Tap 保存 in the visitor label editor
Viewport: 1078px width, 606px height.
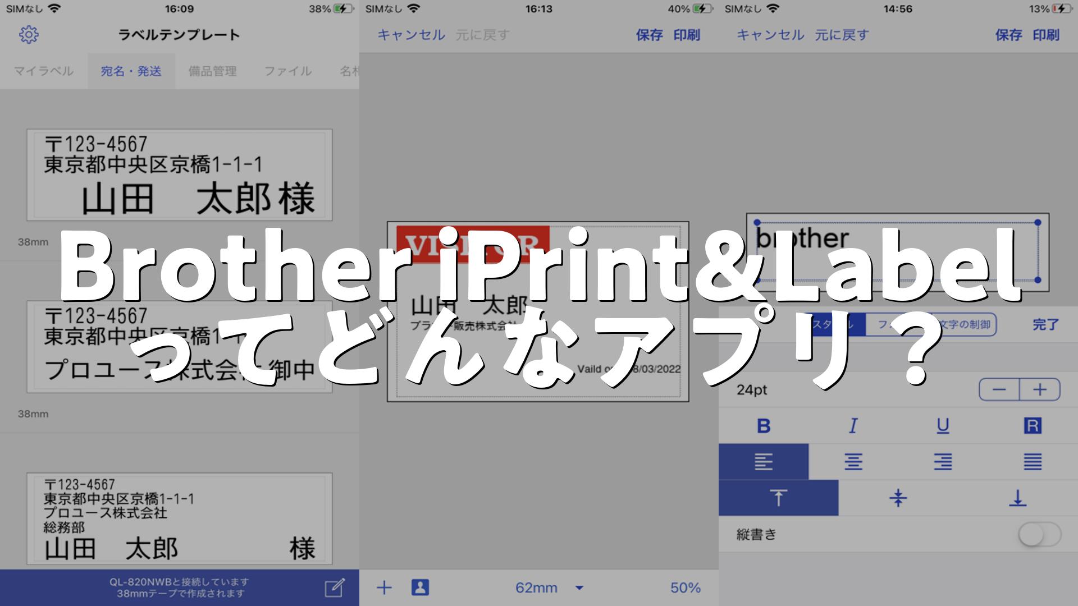pos(650,35)
